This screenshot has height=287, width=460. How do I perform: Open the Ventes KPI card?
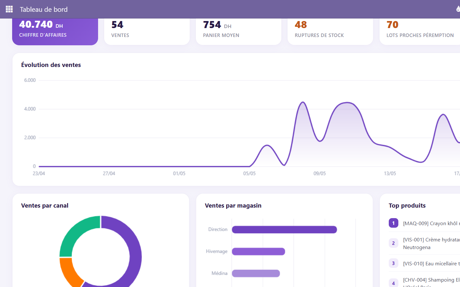(147, 32)
